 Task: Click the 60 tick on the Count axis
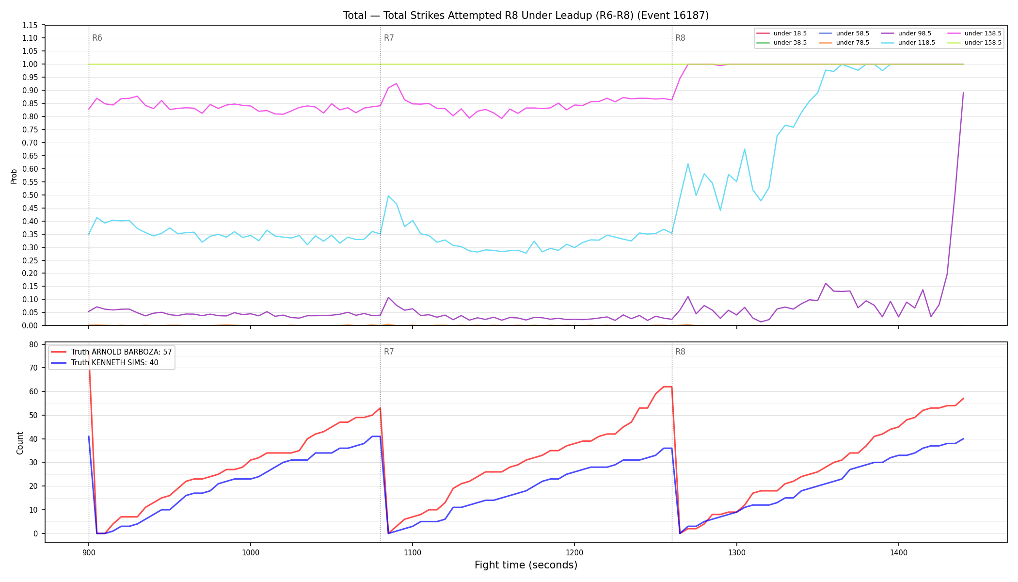coord(33,392)
